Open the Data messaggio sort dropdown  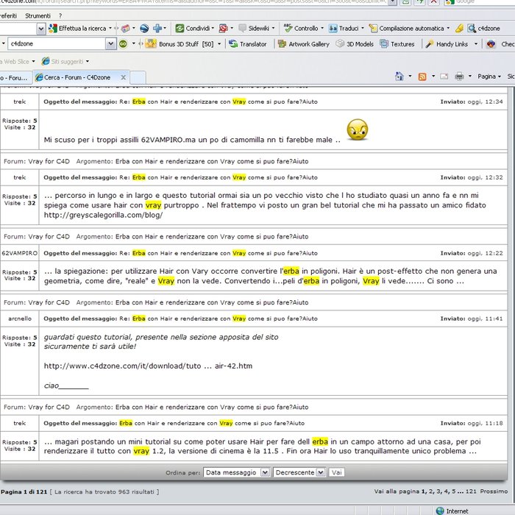tap(236, 472)
